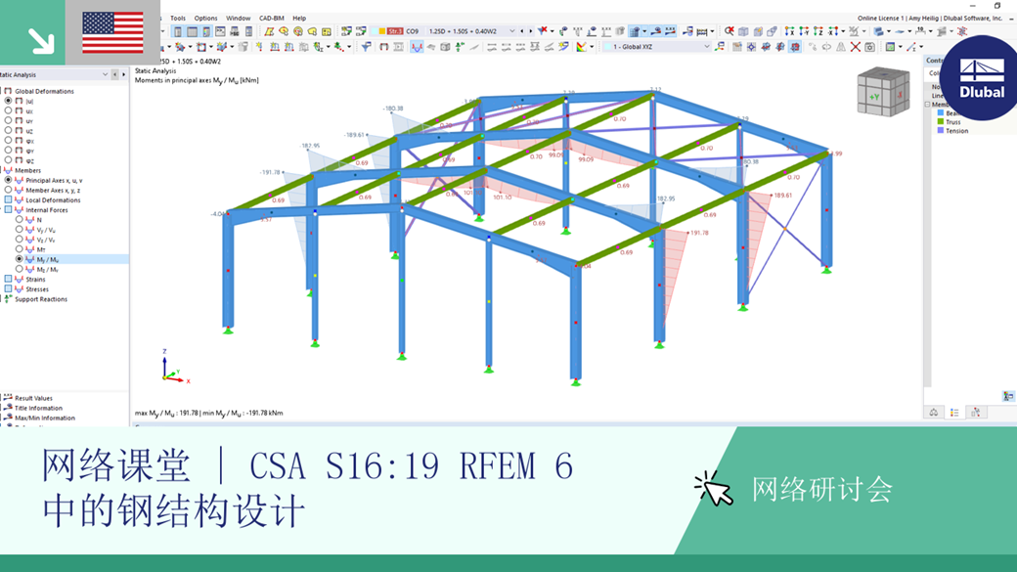
Task: Click the green up-down arrows icon
Action: click(x=461, y=47)
